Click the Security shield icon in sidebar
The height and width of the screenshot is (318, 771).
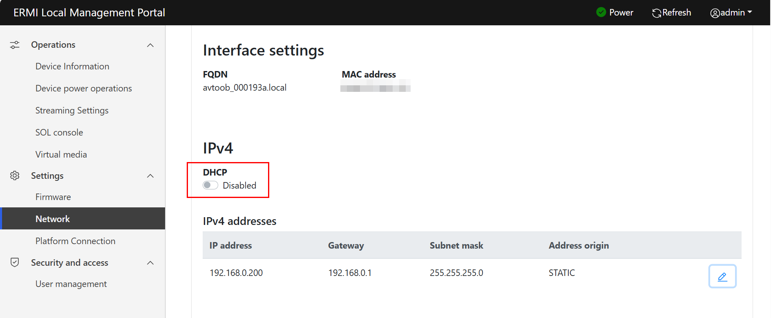15,262
